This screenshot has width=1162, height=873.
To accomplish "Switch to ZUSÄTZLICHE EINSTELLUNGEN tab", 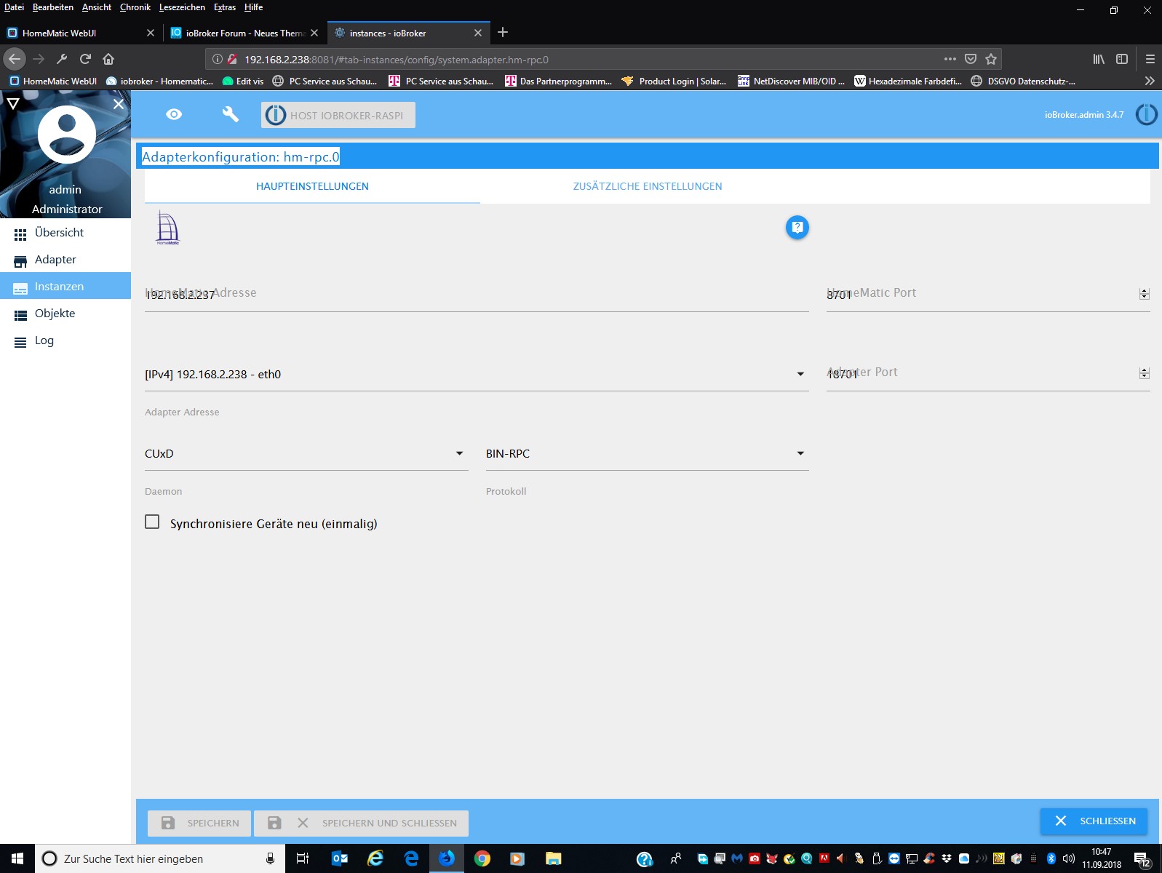I will pos(648,186).
